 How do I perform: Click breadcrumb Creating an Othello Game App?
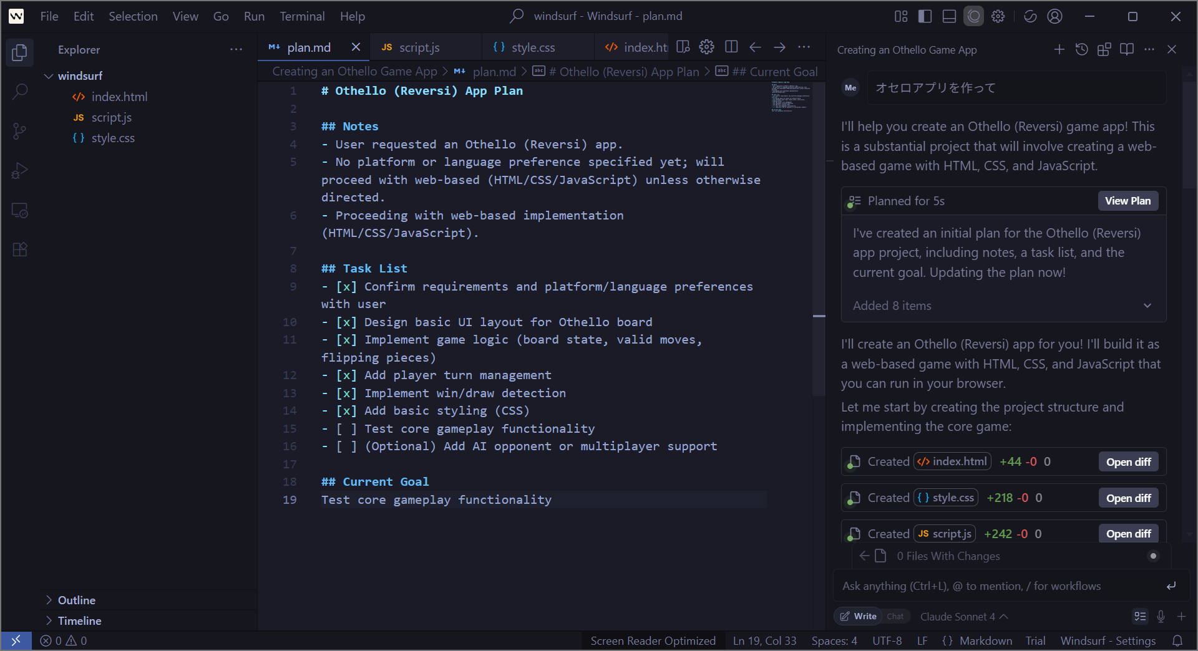(354, 71)
